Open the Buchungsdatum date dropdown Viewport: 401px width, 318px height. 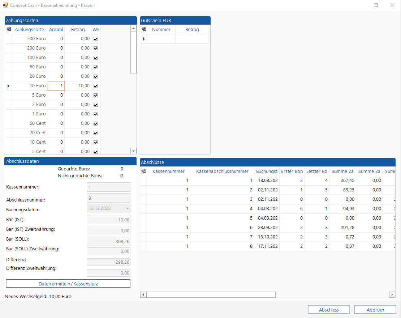click(x=127, y=208)
